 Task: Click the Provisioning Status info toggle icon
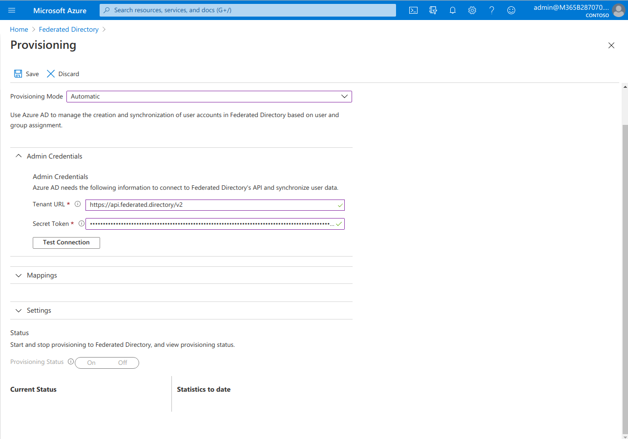click(71, 361)
